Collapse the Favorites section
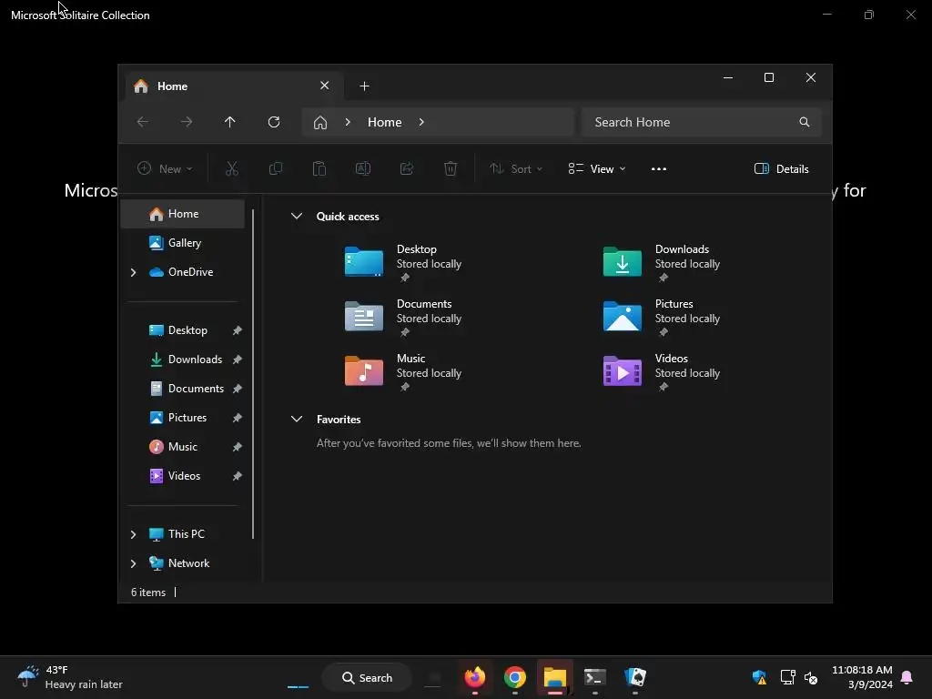This screenshot has height=699, width=932. point(297,419)
